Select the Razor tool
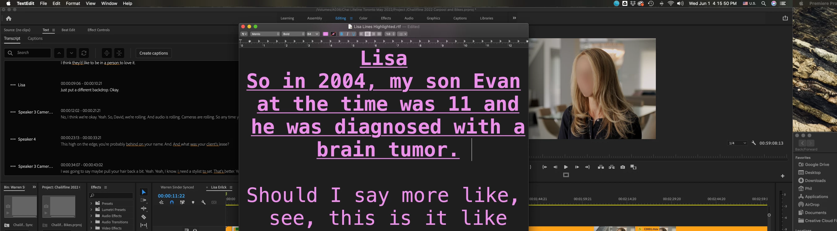Viewport: 837px width, 231px height. tap(144, 217)
